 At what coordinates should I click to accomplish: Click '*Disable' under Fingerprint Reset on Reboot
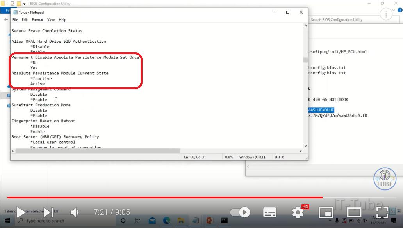click(40, 126)
